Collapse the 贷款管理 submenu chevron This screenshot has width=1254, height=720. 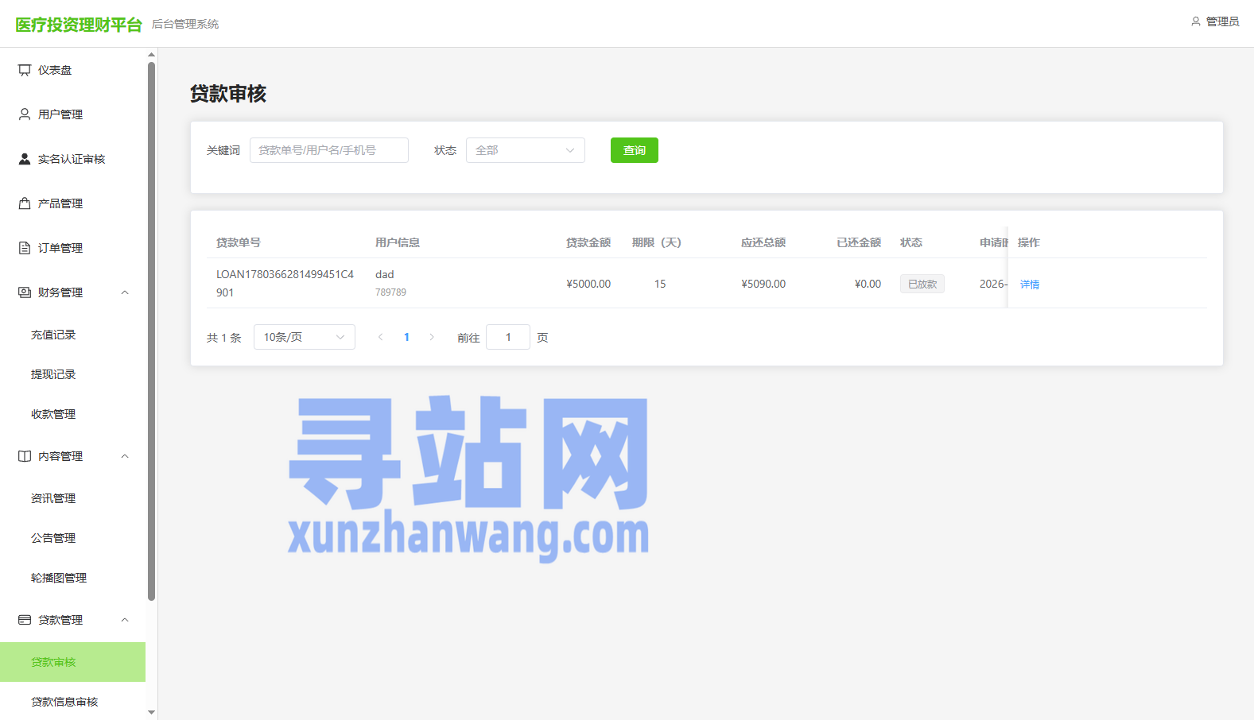click(x=125, y=620)
